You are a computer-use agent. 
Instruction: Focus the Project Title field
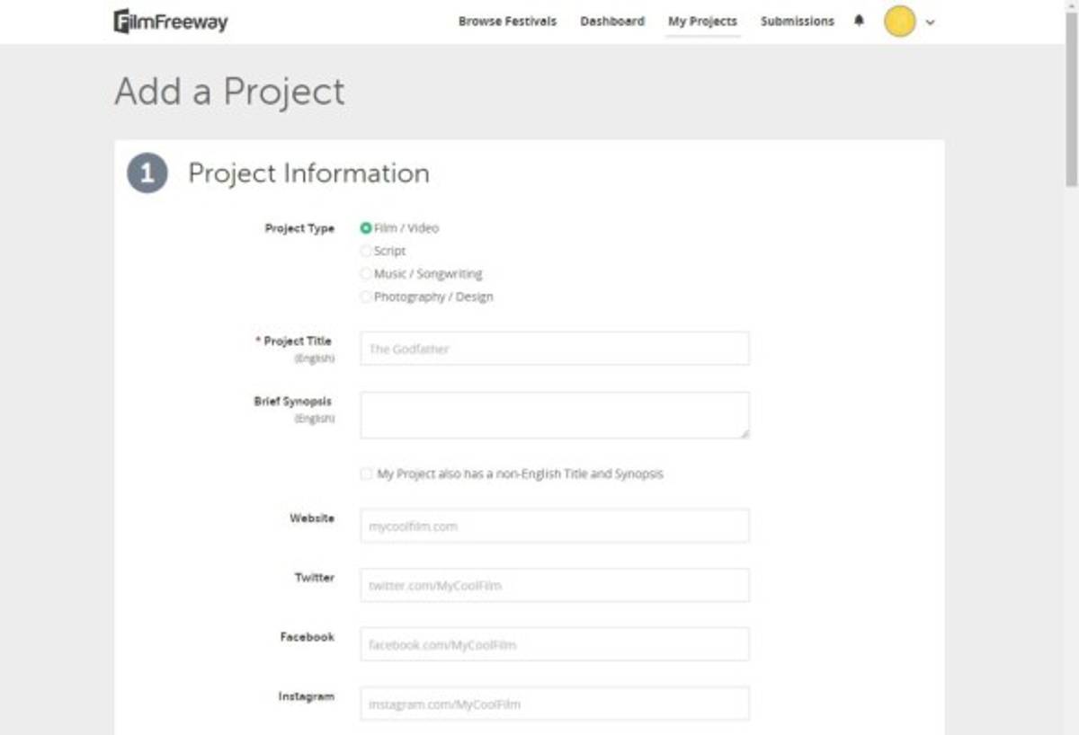point(554,349)
